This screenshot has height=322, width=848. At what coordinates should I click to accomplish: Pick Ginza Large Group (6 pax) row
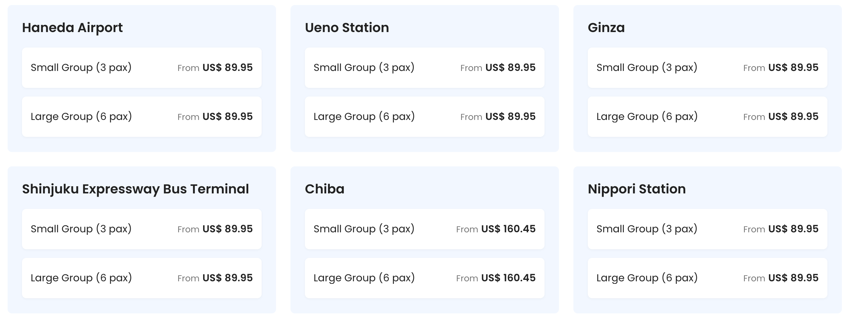(707, 117)
